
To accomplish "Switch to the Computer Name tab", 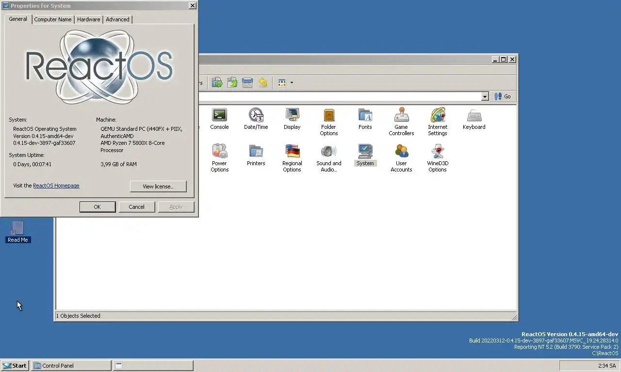I will coord(53,19).
